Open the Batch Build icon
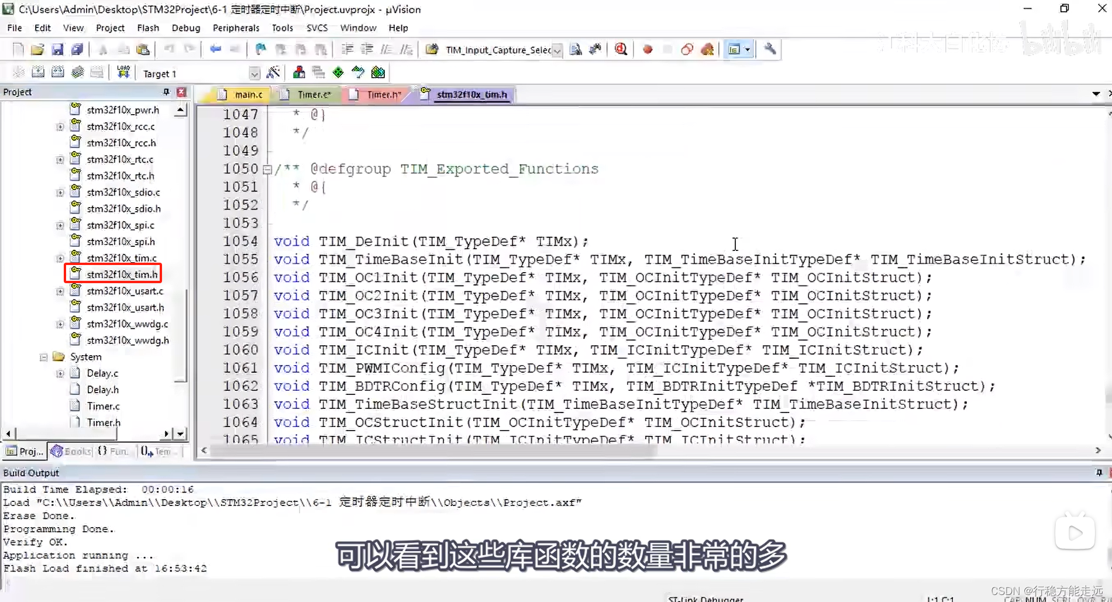The width and height of the screenshot is (1112, 602). (77, 73)
